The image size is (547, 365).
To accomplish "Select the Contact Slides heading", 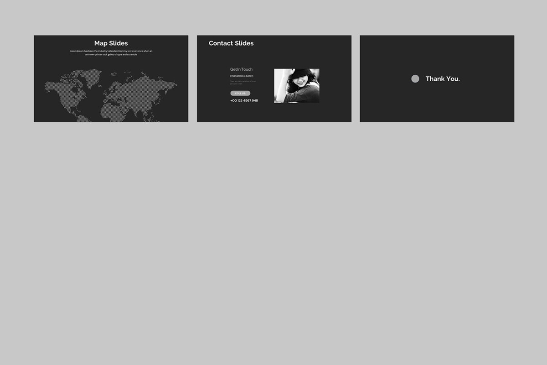I will click(x=232, y=43).
